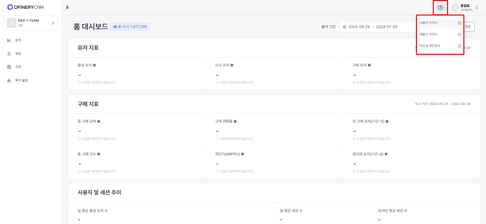Open 부가 설정 in the sidebar
The image size is (486, 224).
pyautogui.click(x=21, y=81)
